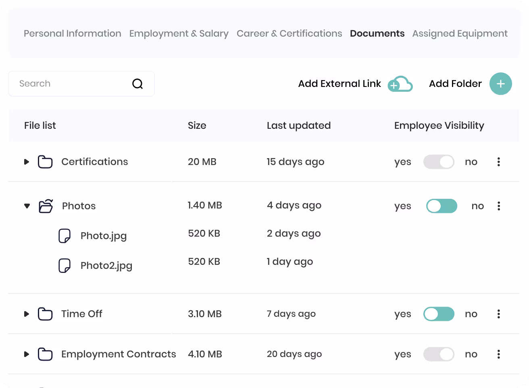This screenshot has width=529, height=388.
Task: Toggle employee visibility for Certifications
Action: coord(439,162)
